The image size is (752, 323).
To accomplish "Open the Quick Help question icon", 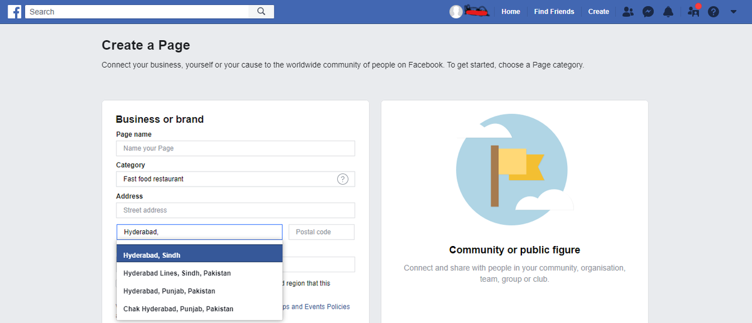I will pyautogui.click(x=713, y=11).
